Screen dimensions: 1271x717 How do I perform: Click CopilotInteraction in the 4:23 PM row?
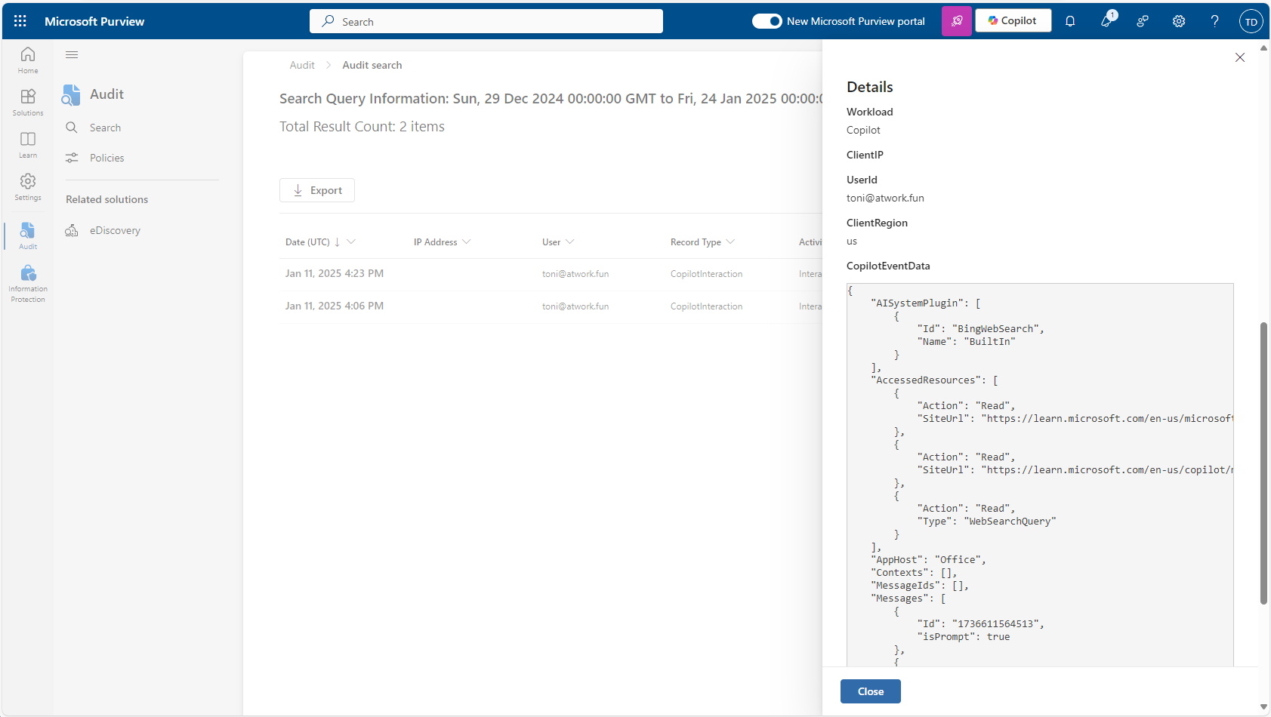706,274
